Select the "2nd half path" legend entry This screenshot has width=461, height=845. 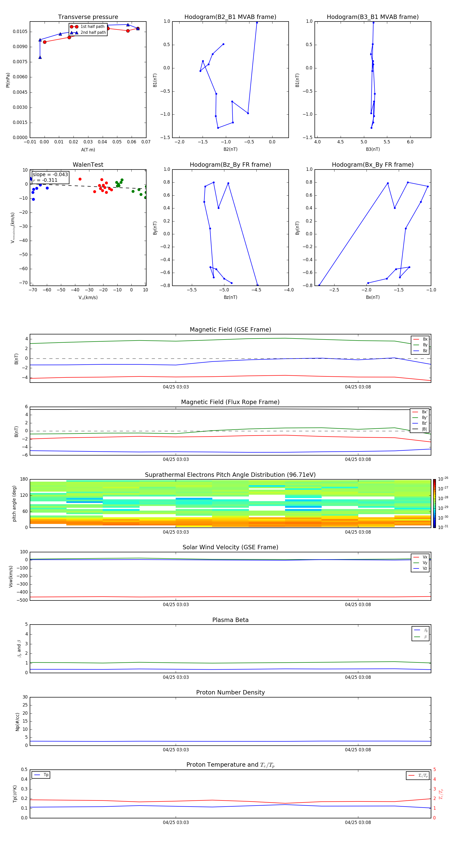(88, 33)
